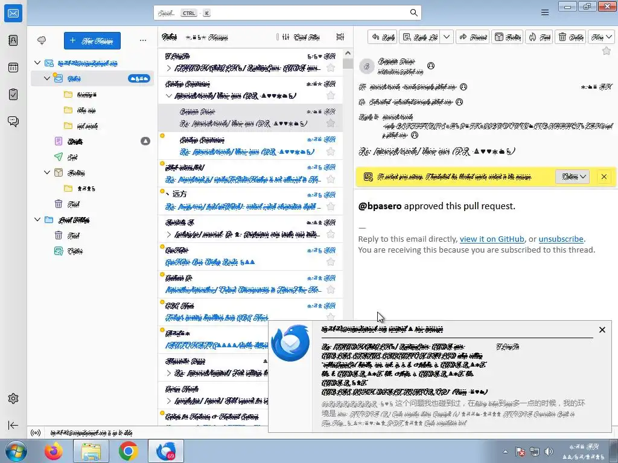Click the Delete trash button
Screen dimensions: 618x463
[x=571, y=37]
